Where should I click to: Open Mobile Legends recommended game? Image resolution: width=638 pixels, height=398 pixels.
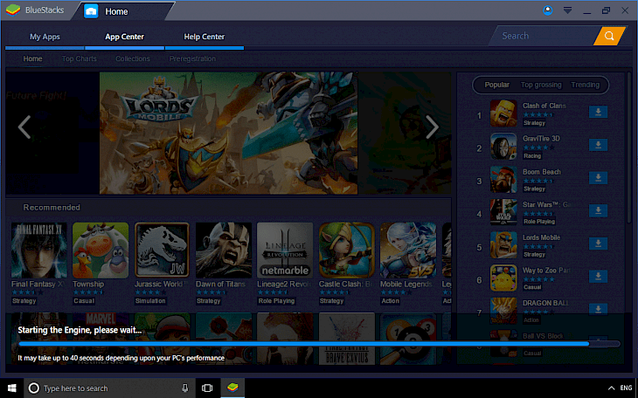[408, 250]
